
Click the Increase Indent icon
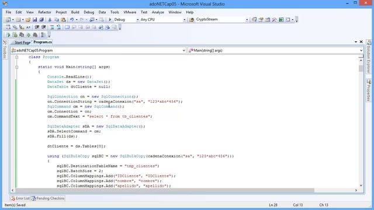click(44, 27)
